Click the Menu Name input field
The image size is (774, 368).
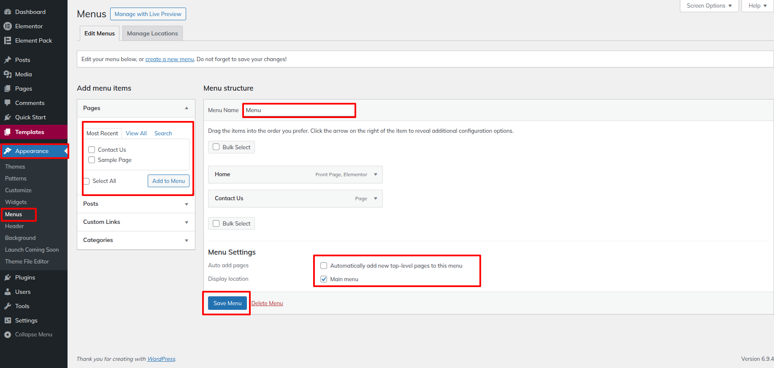pos(299,110)
